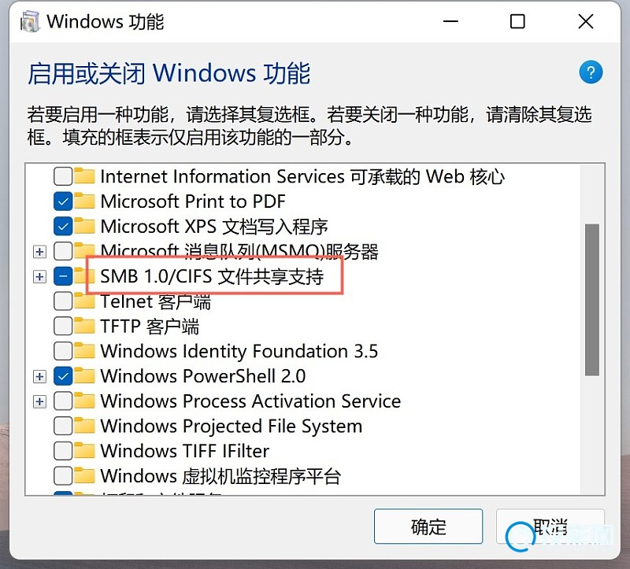This screenshot has width=630, height=569.
Task: Select Windows 虚拟机监控程序平台 item label
Action: (220, 476)
